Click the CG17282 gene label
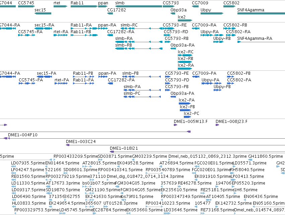The image size is (285, 215). coord(117,10)
